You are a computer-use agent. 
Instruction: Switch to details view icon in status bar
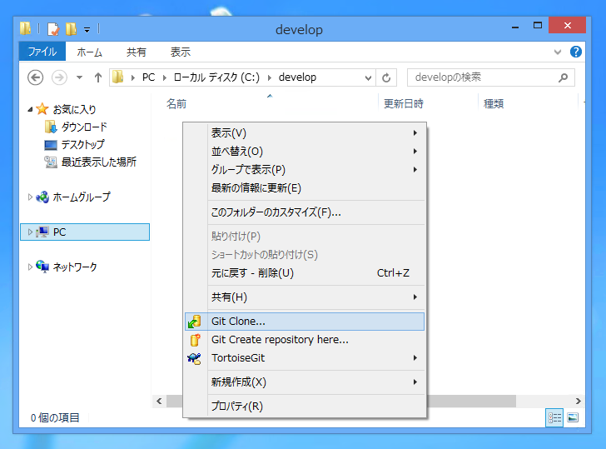point(554,417)
